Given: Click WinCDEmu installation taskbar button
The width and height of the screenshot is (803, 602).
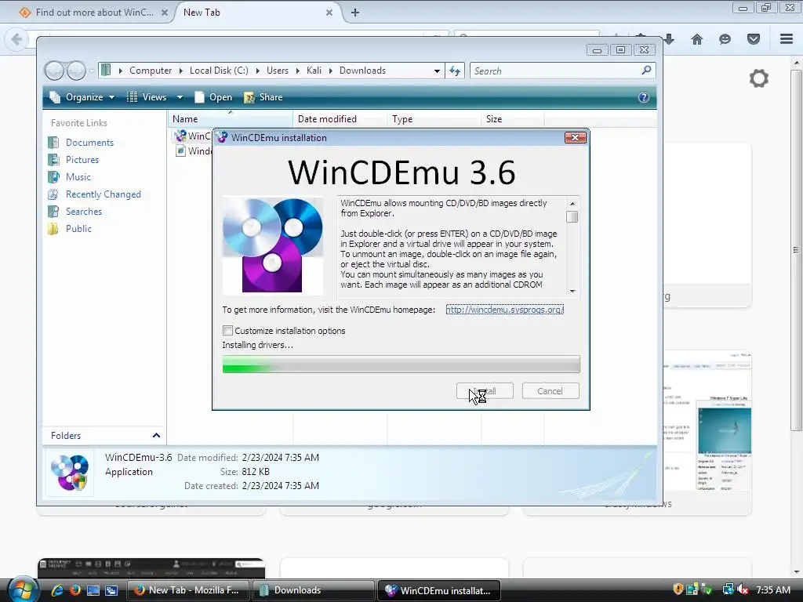Looking at the screenshot, I should (x=439, y=590).
